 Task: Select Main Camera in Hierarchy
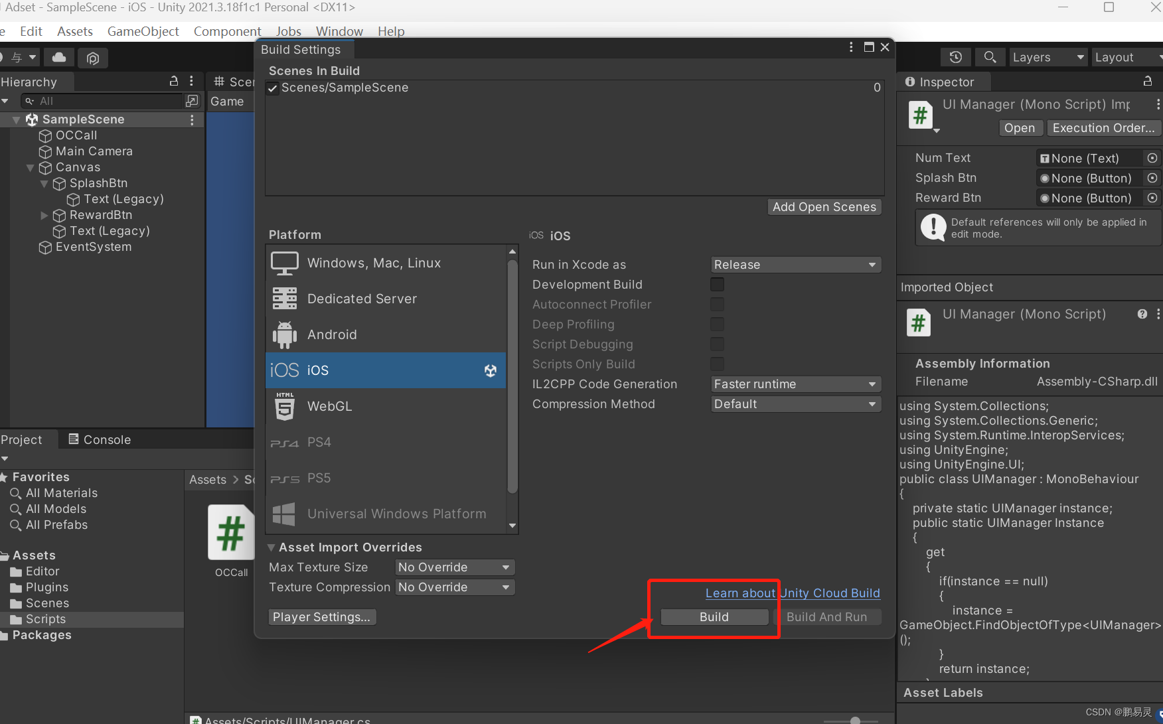94,151
